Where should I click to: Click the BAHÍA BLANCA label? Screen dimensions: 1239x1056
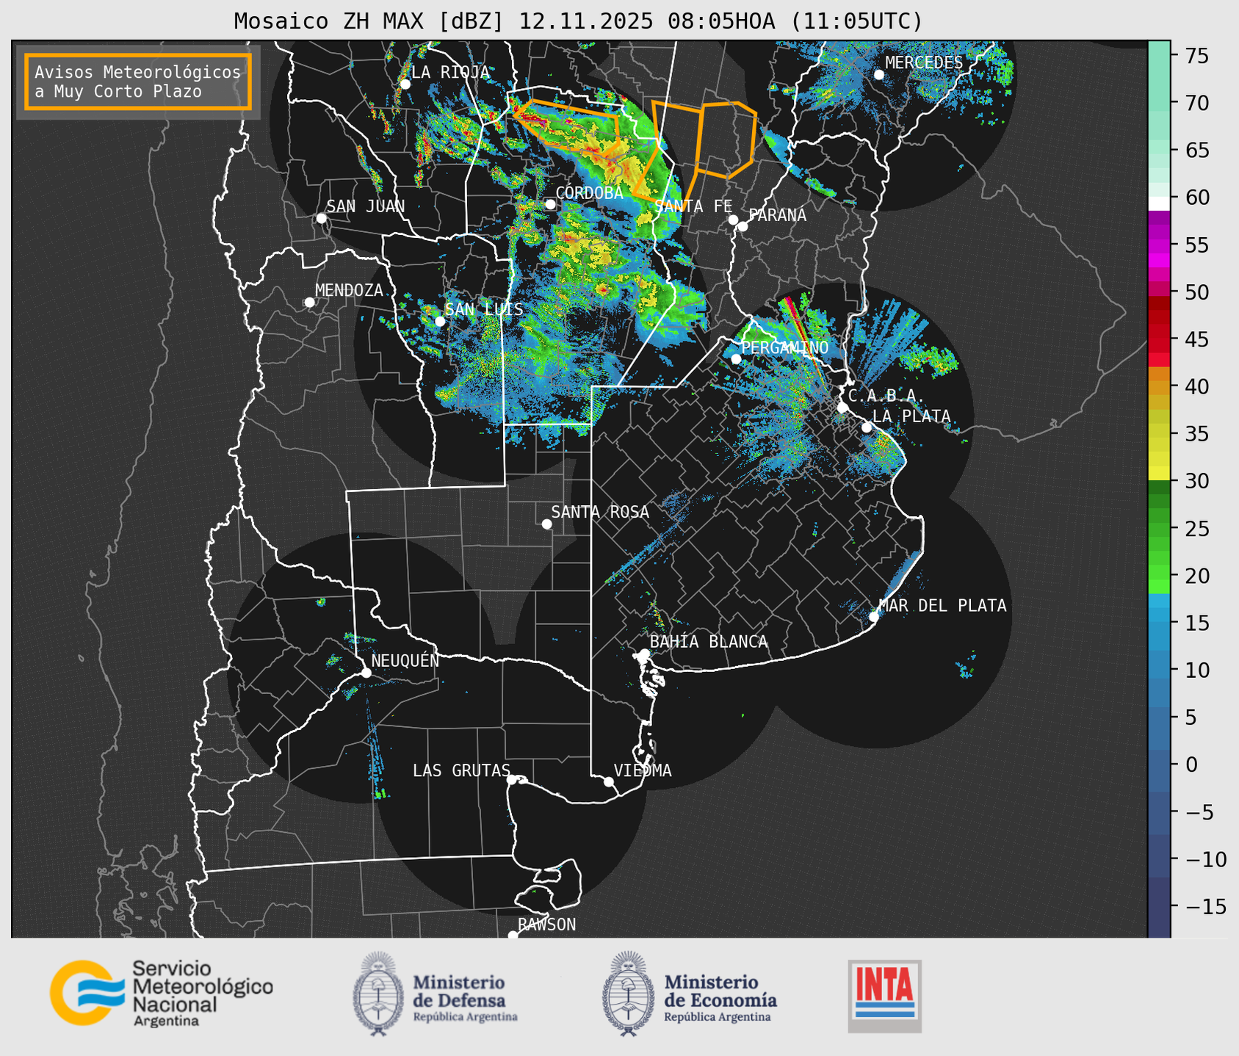(709, 642)
